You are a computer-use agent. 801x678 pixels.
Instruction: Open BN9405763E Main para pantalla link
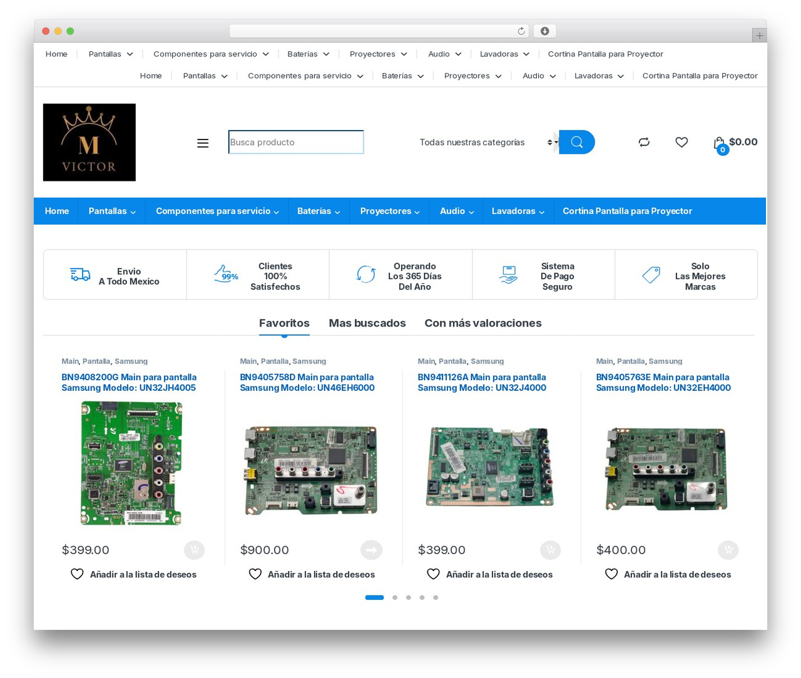pos(663,382)
